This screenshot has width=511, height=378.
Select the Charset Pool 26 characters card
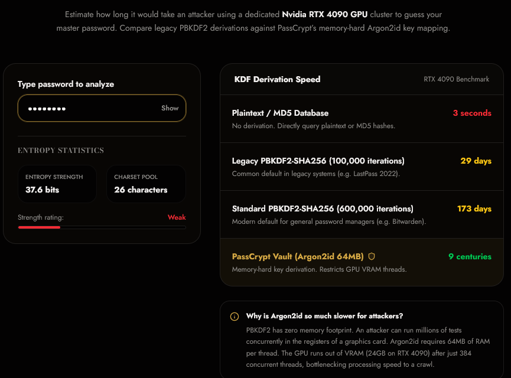point(146,184)
